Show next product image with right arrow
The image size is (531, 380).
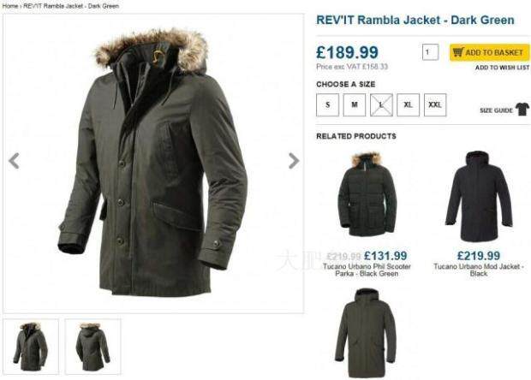click(294, 161)
